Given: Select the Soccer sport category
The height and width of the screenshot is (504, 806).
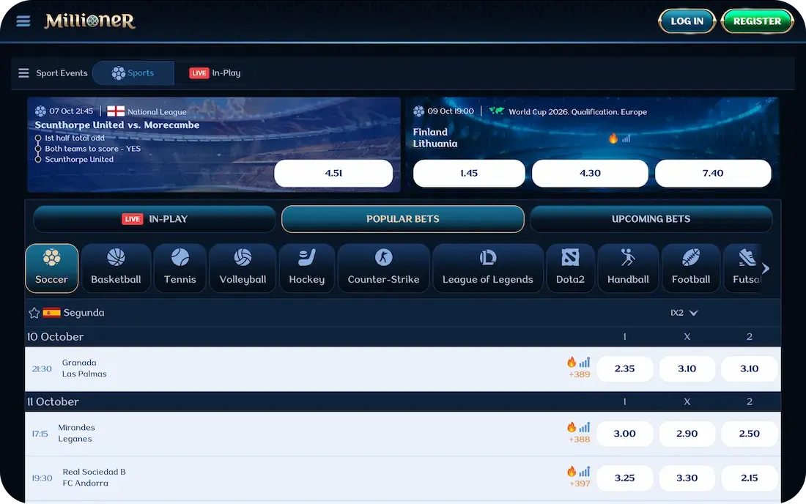Looking at the screenshot, I should tap(51, 267).
